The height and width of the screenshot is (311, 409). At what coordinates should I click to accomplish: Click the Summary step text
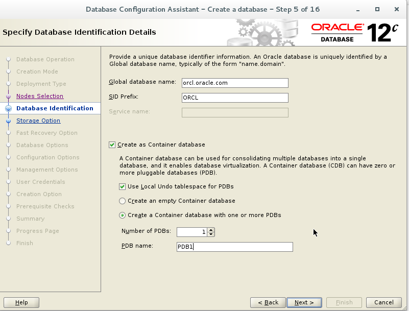[x=30, y=219]
